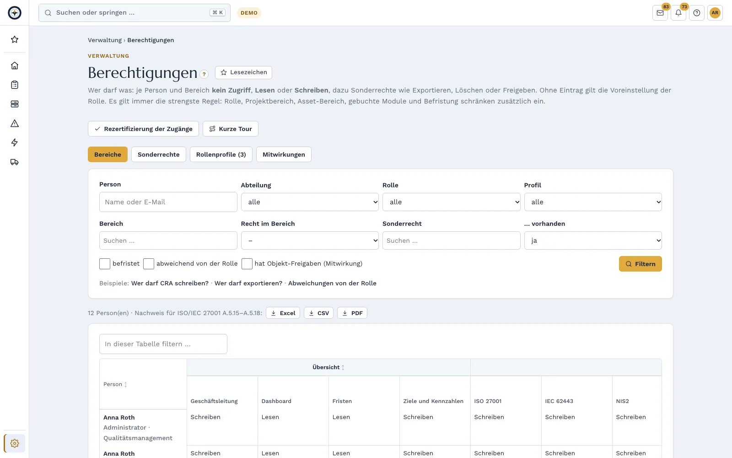732x458 pixels.
Task: Sort table by Person column arrow
Action: pyautogui.click(x=126, y=384)
